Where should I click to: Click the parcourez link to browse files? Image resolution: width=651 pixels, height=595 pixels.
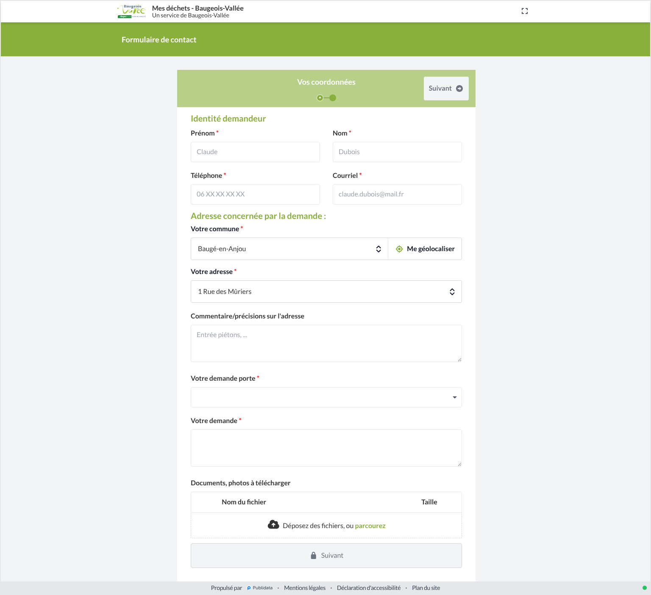tap(370, 526)
